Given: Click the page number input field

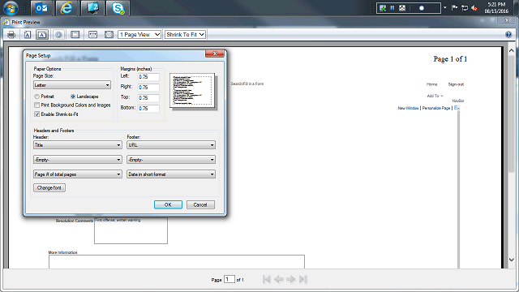Looking at the screenshot, I should pyautogui.click(x=229, y=279).
